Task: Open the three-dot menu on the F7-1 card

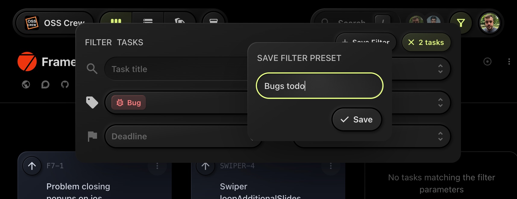Action: [x=157, y=166]
